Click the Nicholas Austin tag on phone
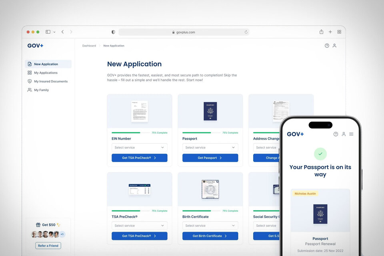Image resolution: width=384 pixels, height=256 pixels. click(305, 194)
